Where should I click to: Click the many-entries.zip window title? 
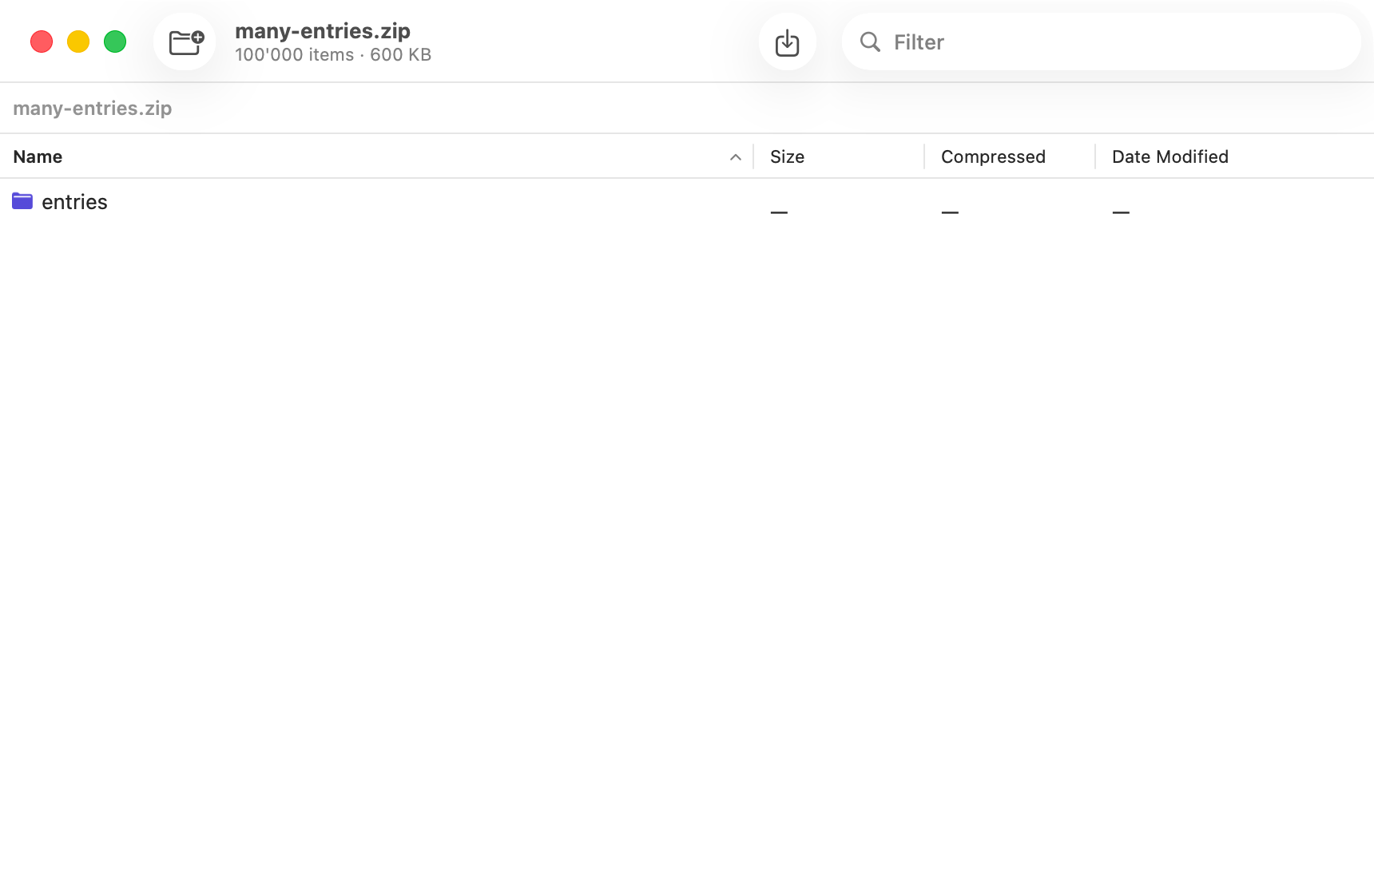coord(323,30)
